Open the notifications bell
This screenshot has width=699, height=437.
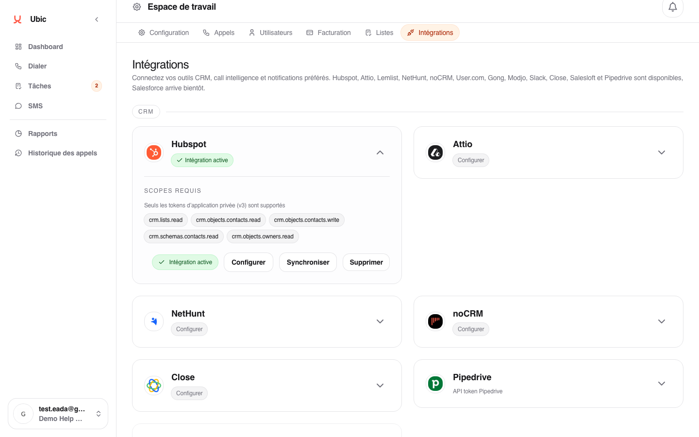(673, 7)
